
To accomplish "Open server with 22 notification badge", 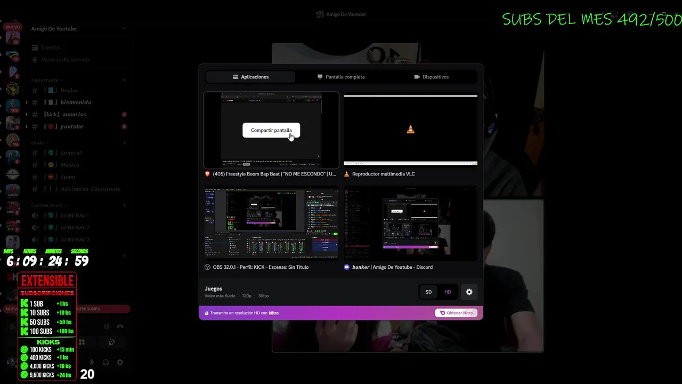I will (12, 38).
